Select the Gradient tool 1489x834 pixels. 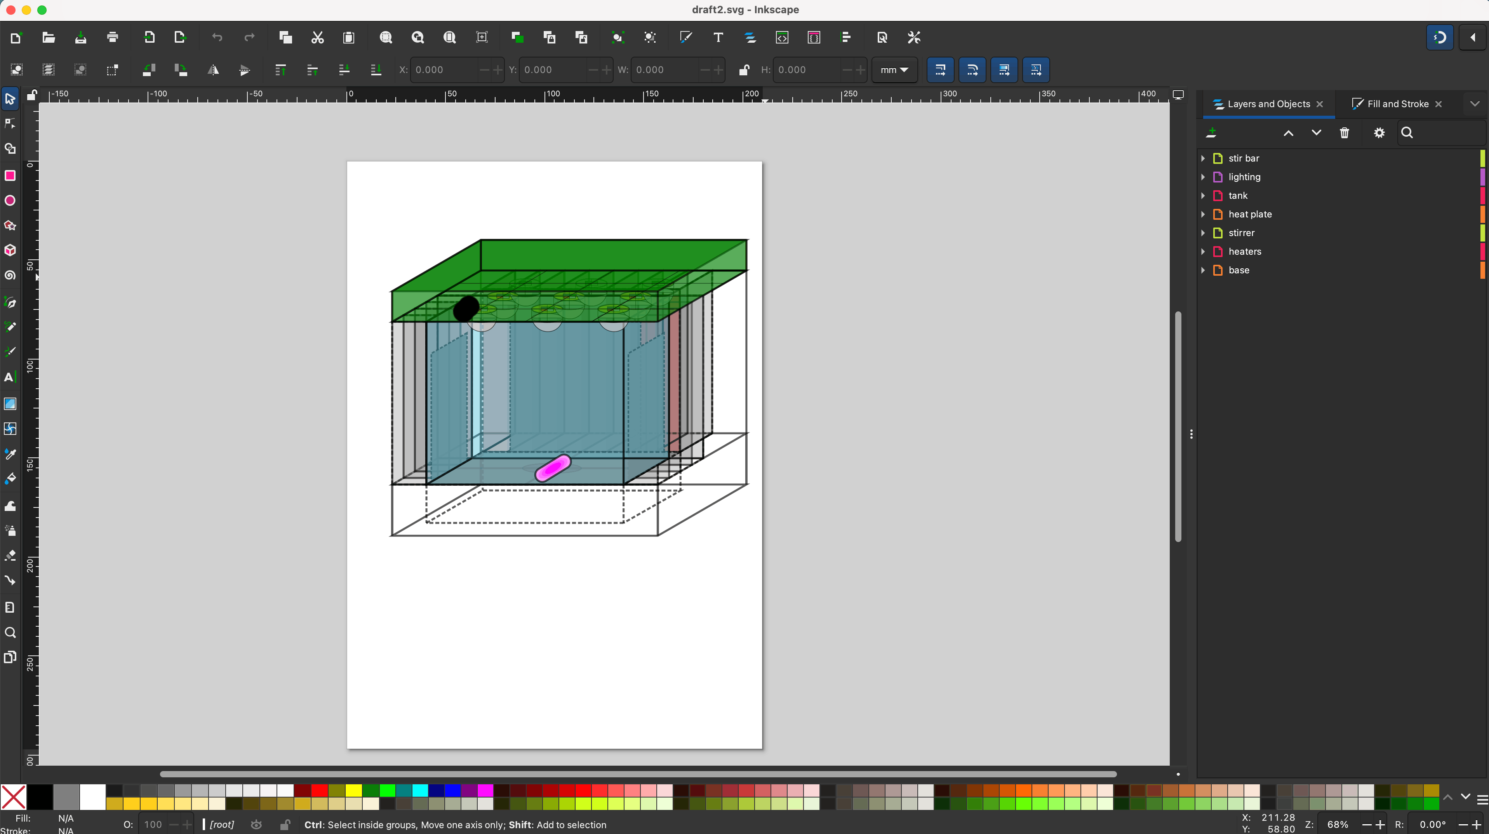pyautogui.click(x=10, y=403)
